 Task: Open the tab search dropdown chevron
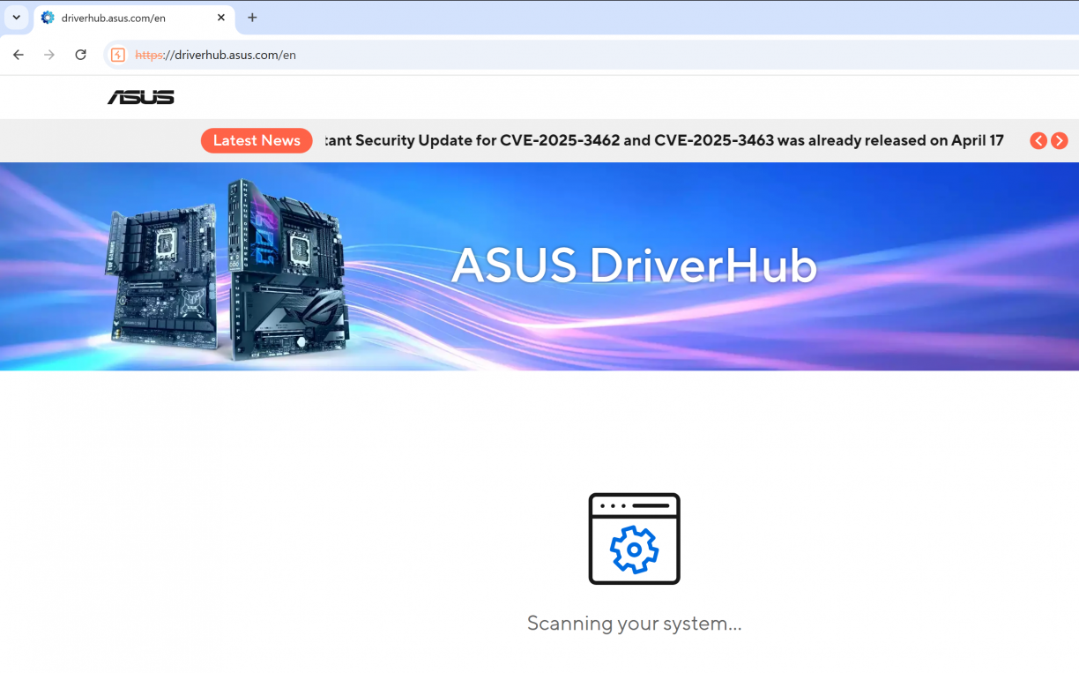point(16,18)
